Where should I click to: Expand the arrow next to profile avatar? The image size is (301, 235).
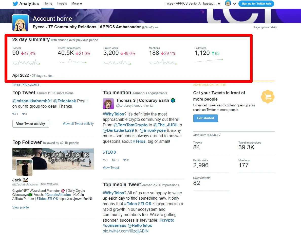tap(234, 4)
